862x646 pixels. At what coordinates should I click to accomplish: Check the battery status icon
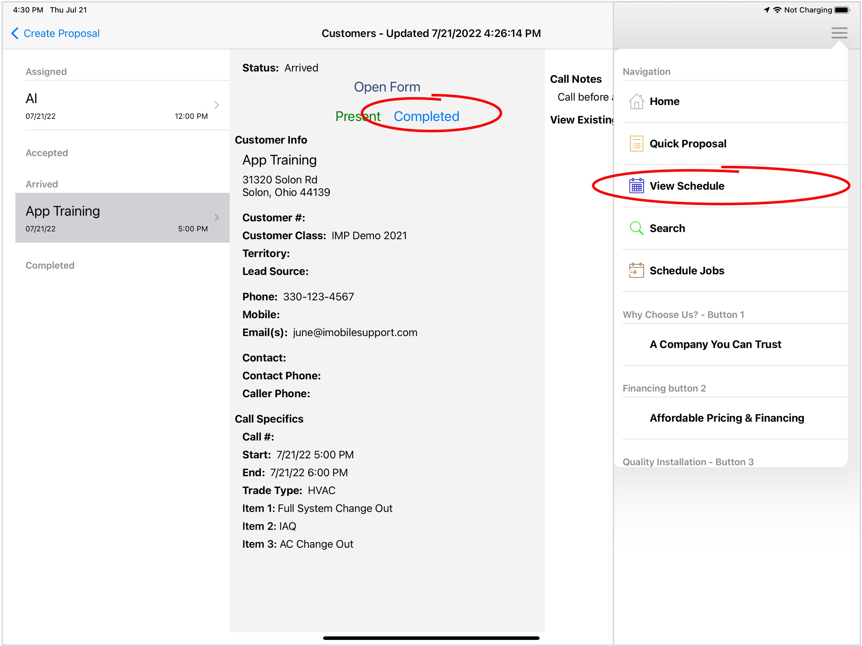tap(842, 10)
